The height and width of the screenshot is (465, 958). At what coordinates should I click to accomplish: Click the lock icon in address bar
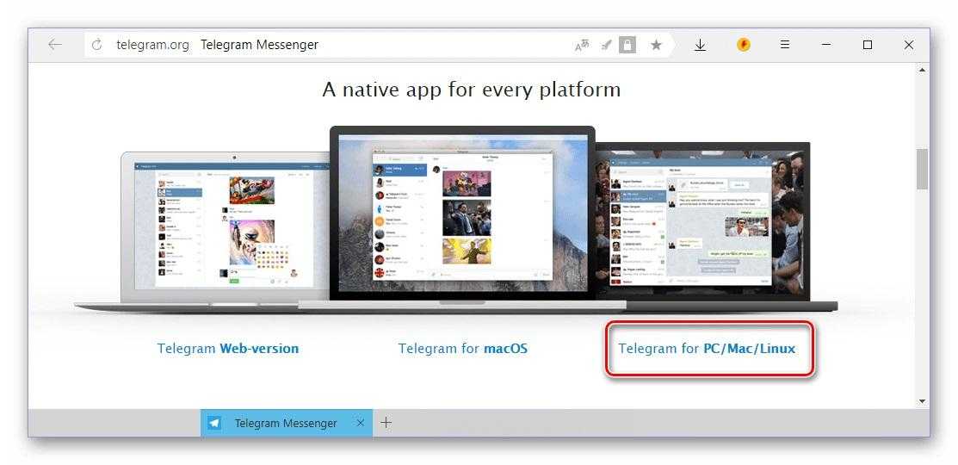(x=627, y=45)
